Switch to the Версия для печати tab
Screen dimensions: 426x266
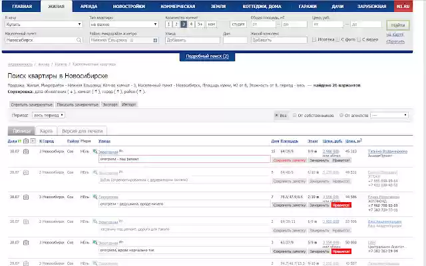pos(83,131)
